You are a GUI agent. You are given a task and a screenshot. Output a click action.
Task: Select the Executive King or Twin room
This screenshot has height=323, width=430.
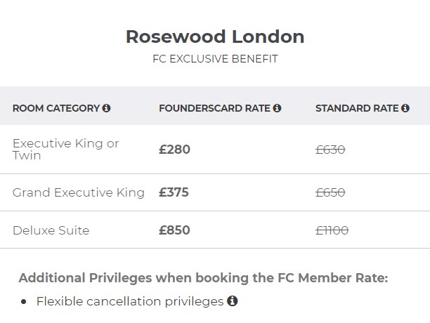click(x=66, y=150)
